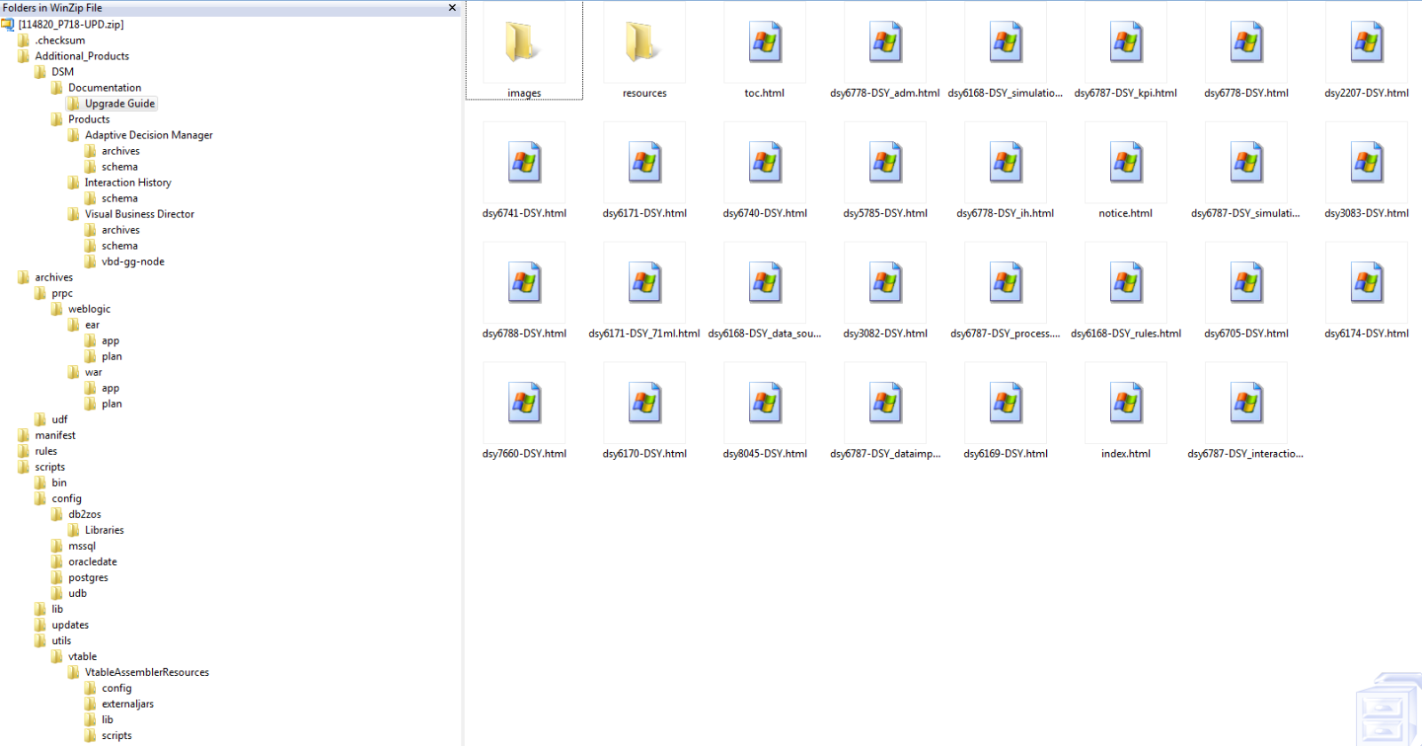The image size is (1422, 746).
Task: Select dsy6778-DSY_ih.html file icon
Action: (1005, 163)
